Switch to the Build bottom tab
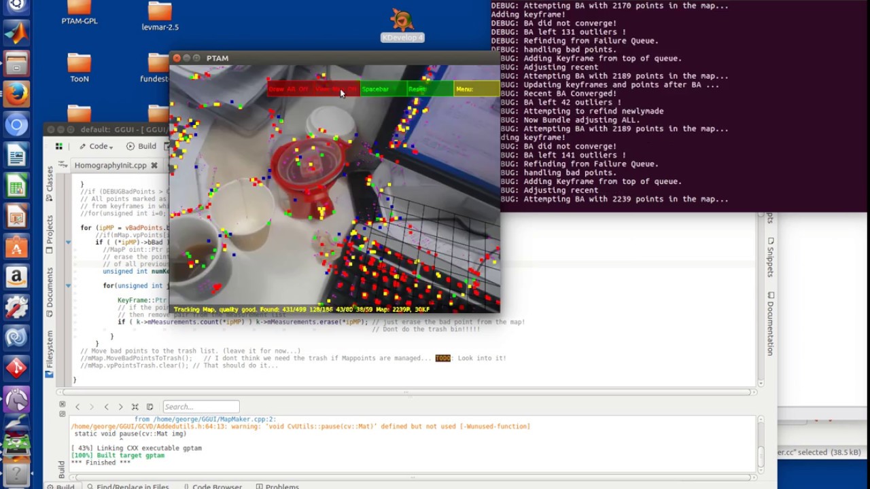Image resolution: width=870 pixels, height=489 pixels. click(x=60, y=486)
